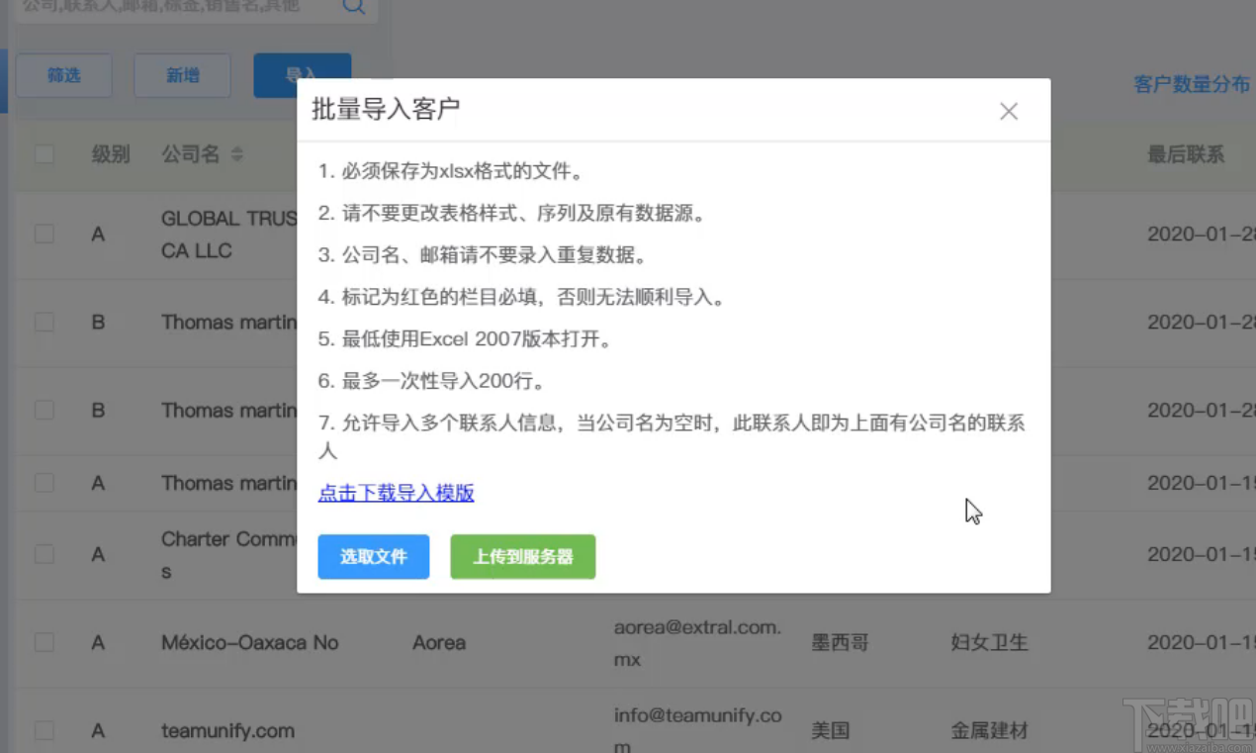Click the 筛选 filter button
The height and width of the screenshot is (753, 1256).
click(x=63, y=75)
